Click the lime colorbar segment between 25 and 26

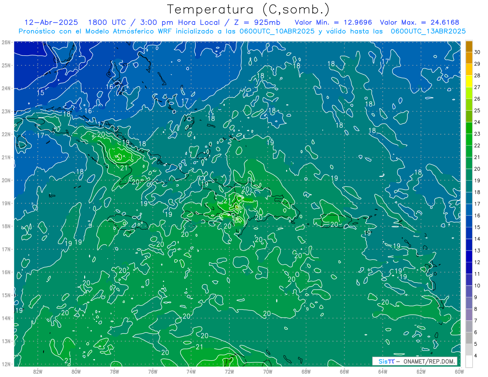[469, 105]
